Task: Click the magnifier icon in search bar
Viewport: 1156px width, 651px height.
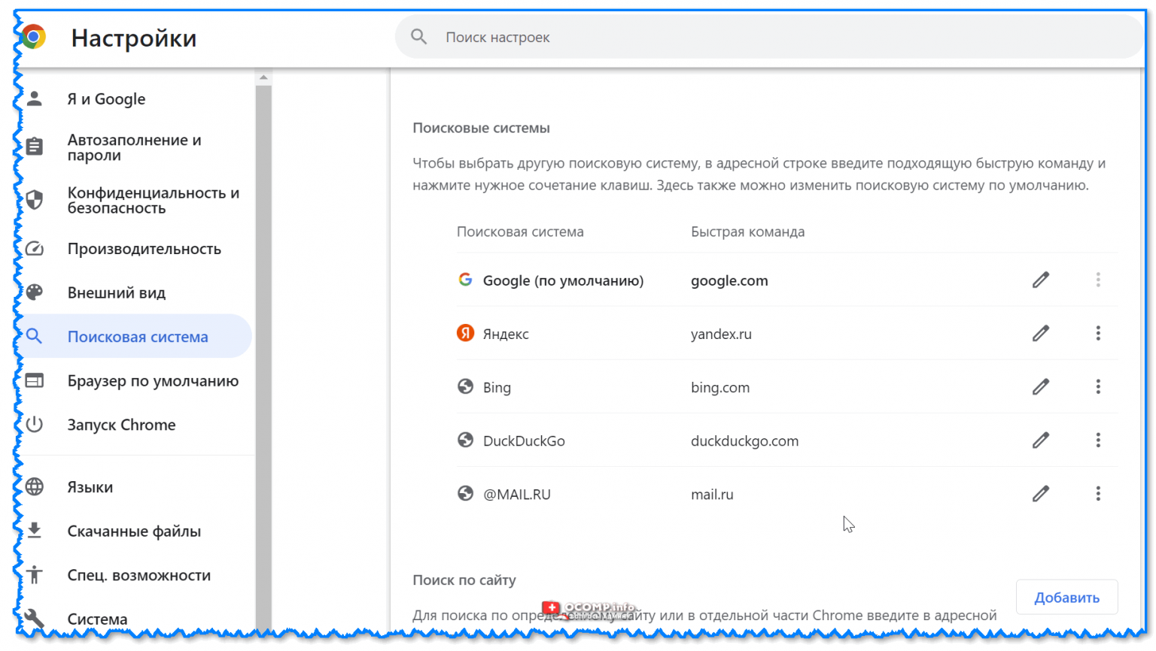Action: coord(419,37)
